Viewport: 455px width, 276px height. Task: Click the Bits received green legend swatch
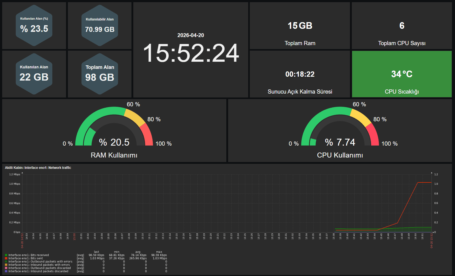tap(6, 255)
